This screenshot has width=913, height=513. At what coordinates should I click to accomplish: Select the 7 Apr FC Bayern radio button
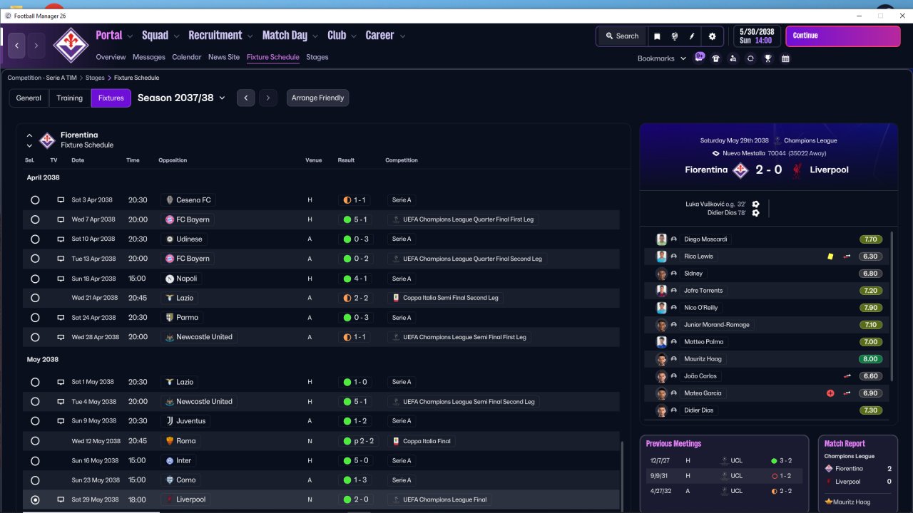[35, 219]
